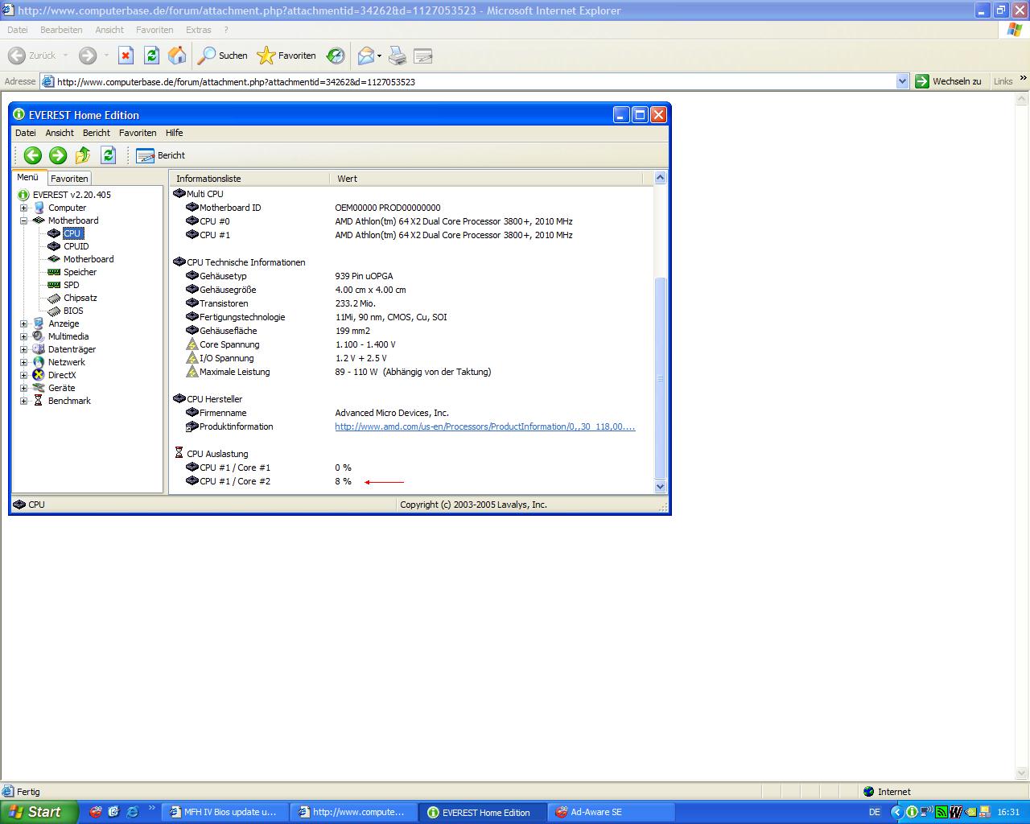
Task: Select SPD entry in tree
Action: (72, 285)
